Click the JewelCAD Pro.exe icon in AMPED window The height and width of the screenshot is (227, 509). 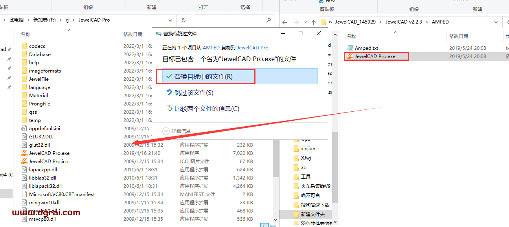(x=350, y=56)
